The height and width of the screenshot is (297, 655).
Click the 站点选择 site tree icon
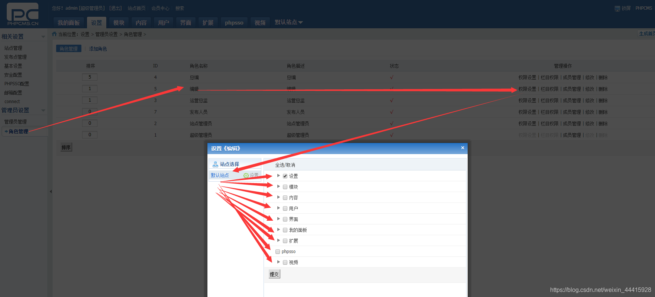(215, 164)
